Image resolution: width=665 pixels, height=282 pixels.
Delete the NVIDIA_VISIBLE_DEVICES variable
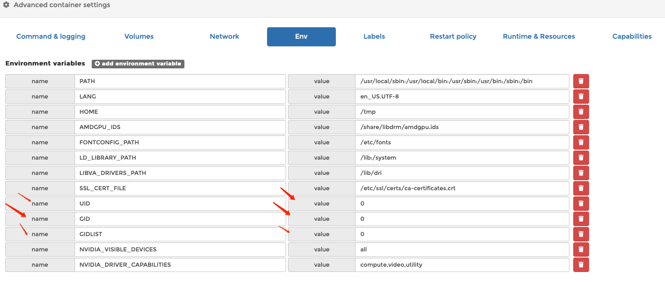pyautogui.click(x=581, y=249)
